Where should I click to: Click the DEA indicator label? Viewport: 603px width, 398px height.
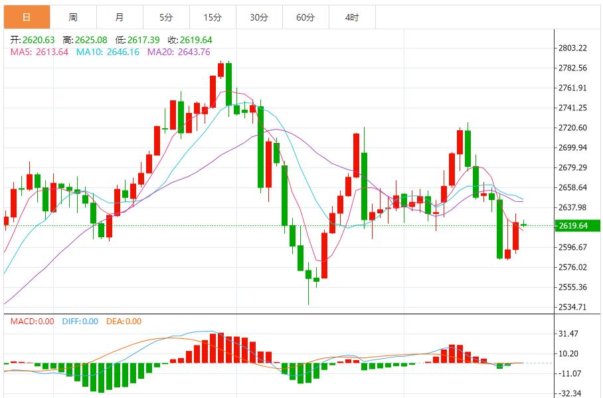tap(124, 322)
